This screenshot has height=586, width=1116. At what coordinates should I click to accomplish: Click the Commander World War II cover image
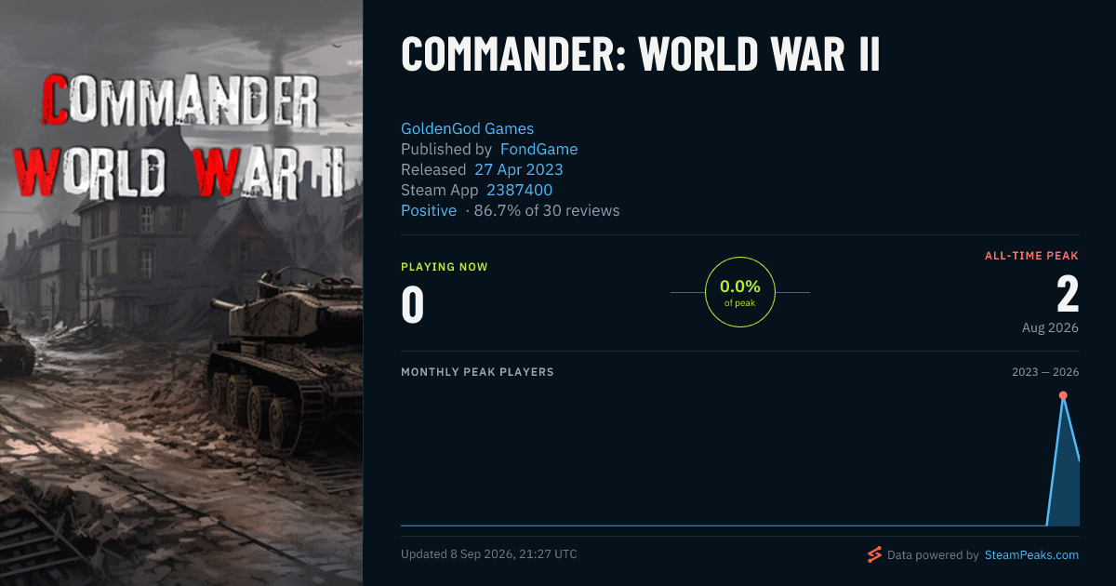click(181, 293)
